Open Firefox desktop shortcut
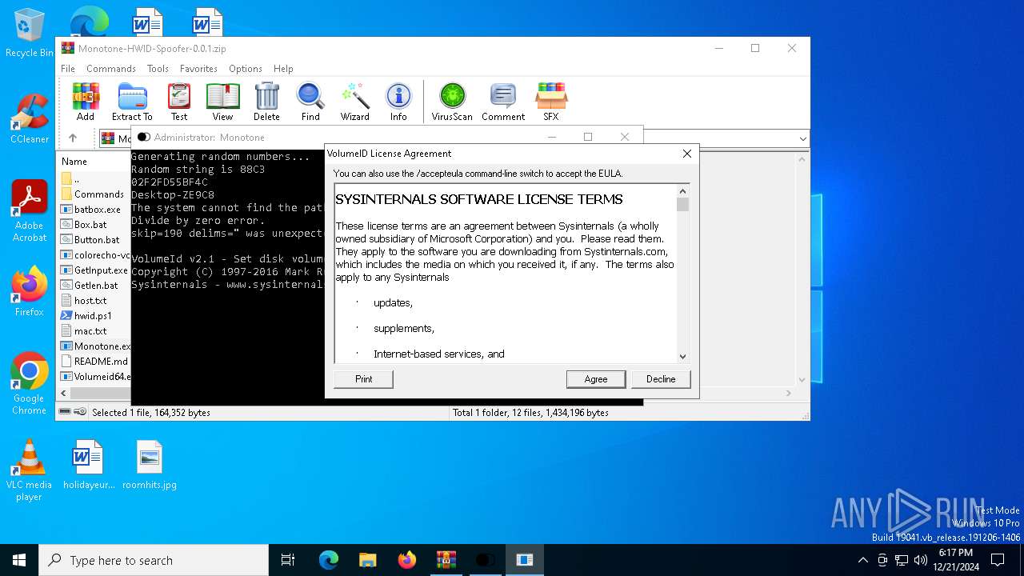Viewport: 1024px width, 576px height. pos(30,291)
